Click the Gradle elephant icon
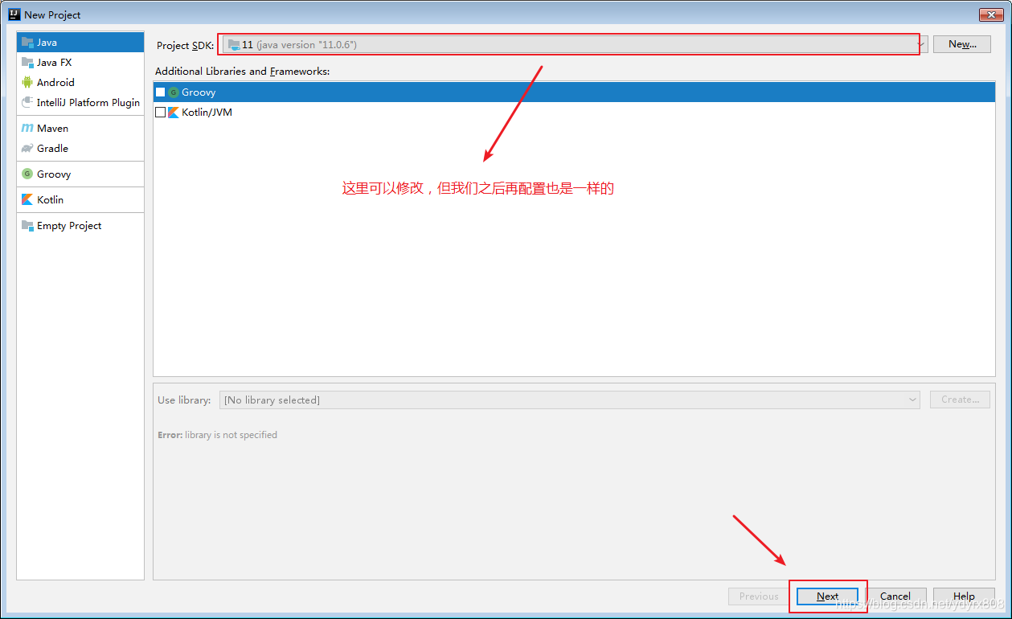Viewport: 1012px width, 619px height. [27, 148]
